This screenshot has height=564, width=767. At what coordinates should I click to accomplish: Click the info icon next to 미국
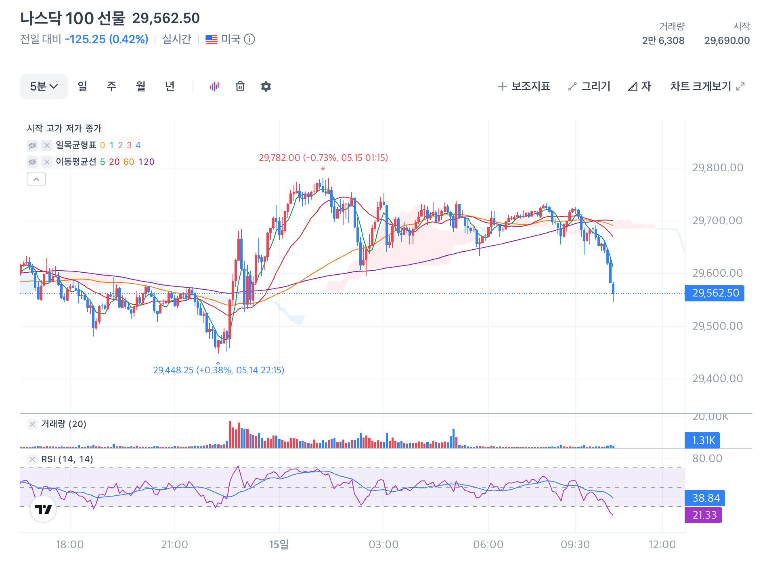pyautogui.click(x=249, y=39)
